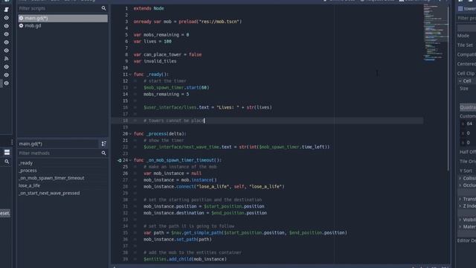Toggle the eye icon directly above the signals icon
476x268 pixels.
pos(7,51)
